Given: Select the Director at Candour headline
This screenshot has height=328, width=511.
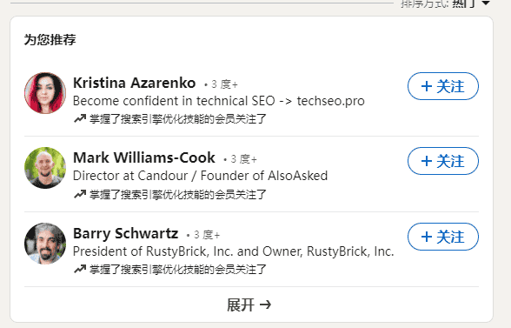Looking at the screenshot, I should [x=200, y=176].
